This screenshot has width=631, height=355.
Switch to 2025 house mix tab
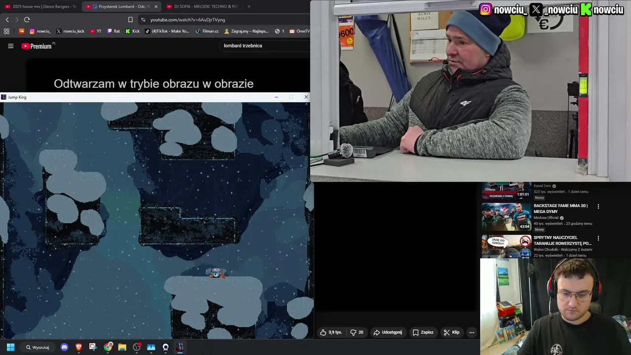pyautogui.click(x=40, y=6)
